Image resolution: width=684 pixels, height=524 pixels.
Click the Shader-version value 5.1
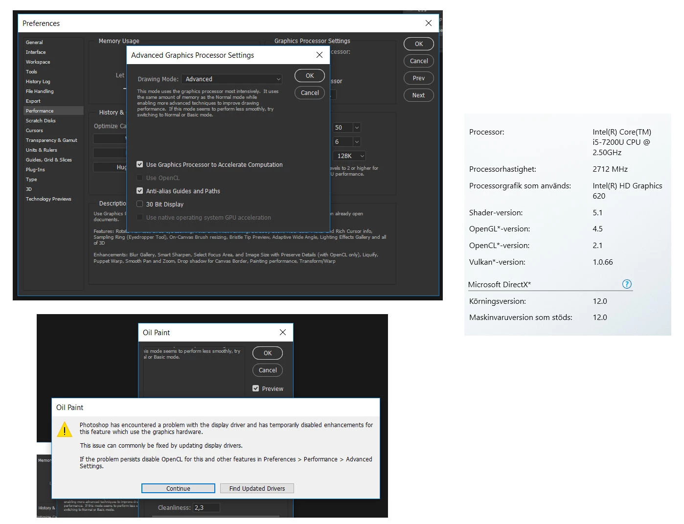pos(597,213)
